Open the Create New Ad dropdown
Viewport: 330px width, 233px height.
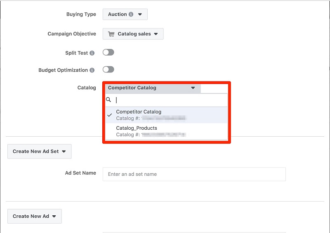point(34,216)
